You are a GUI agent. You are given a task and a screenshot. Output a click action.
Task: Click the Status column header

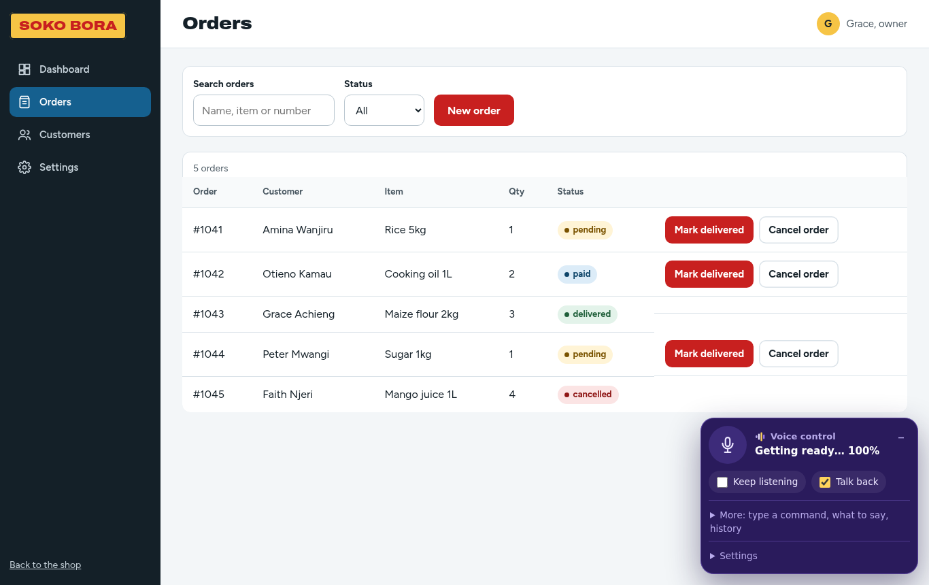571,192
